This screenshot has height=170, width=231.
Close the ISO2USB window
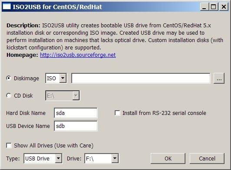[224, 7]
